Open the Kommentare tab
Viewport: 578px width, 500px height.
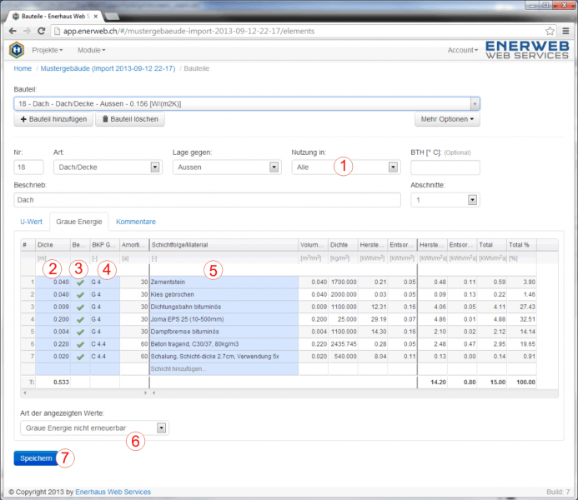pos(136,222)
